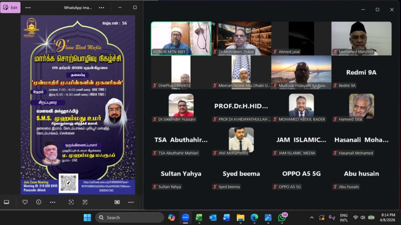The height and width of the screenshot is (225, 401).
Task: Open Microsoft Excel from the taskbar
Action: (x=199, y=218)
